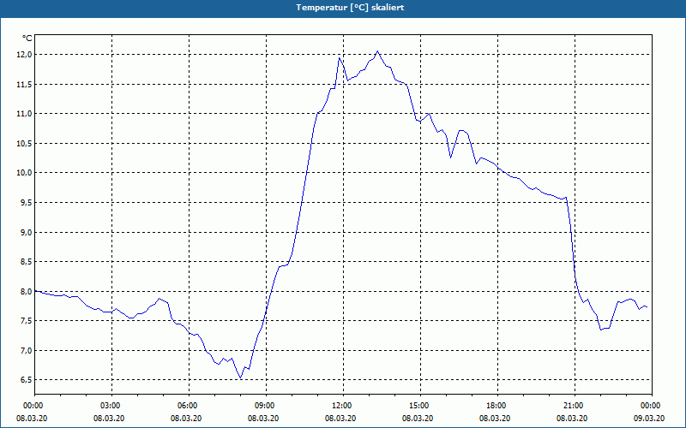Click the 12,0 y-axis label
Screen dimensions: 686x428
coord(24,55)
